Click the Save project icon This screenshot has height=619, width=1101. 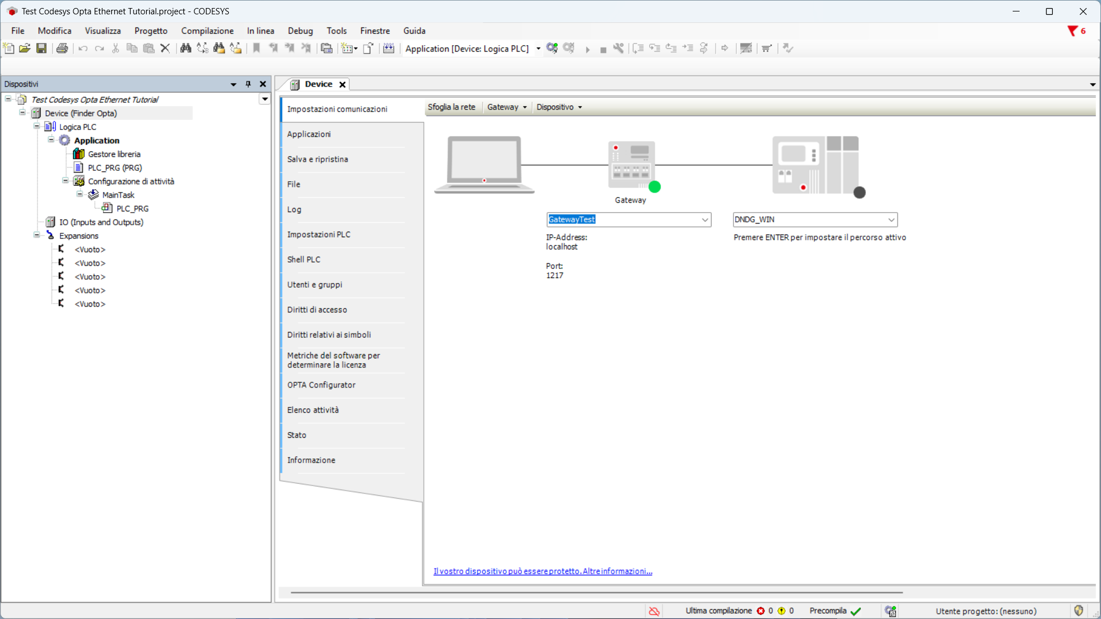point(41,48)
